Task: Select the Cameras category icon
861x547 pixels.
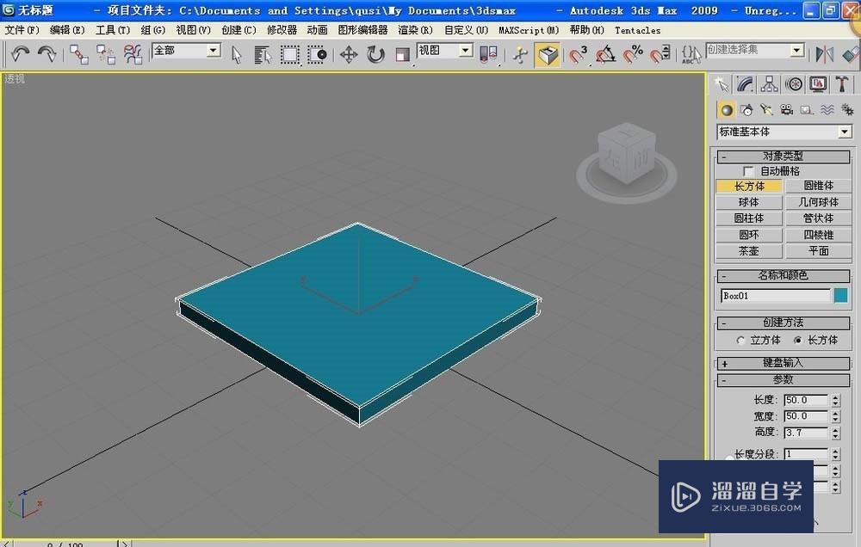Action: [787, 110]
